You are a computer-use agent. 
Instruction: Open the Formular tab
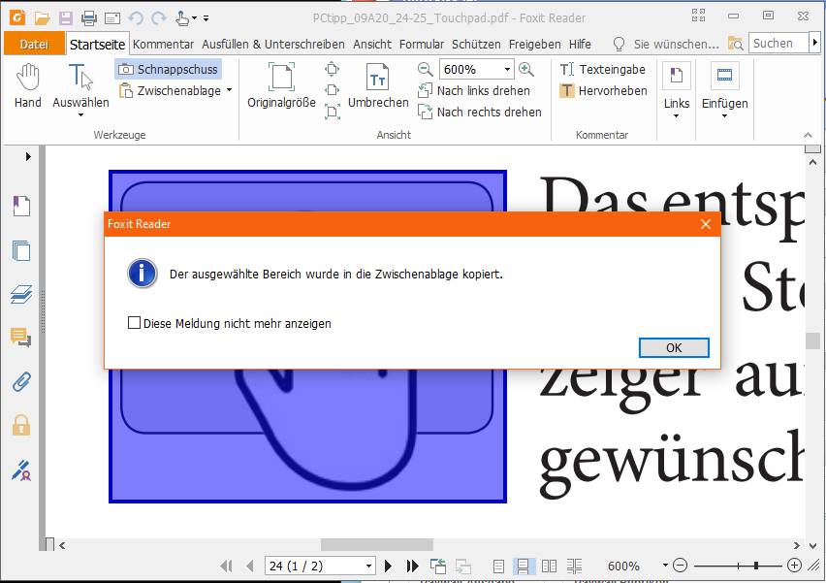point(422,45)
